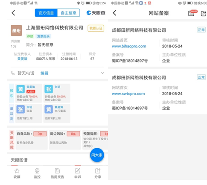The height and width of the screenshot is (185, 207).
Task: Tap the 分享 share icon in bottom bar
Action: 98,171
